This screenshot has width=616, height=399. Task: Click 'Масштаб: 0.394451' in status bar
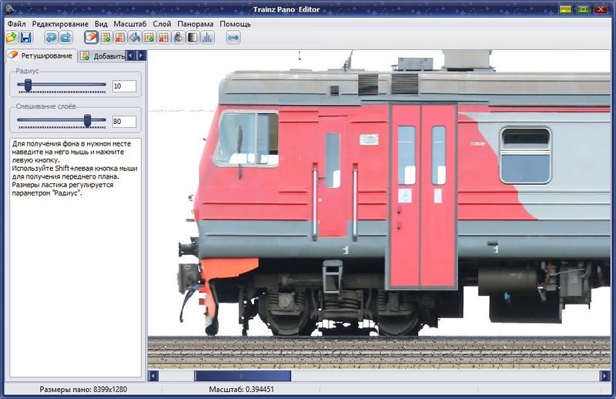(241, 389)
